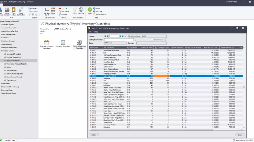254x142 pixels.
Task: Click the Notes icon in Miscellaneous
Action: point(75,11)
